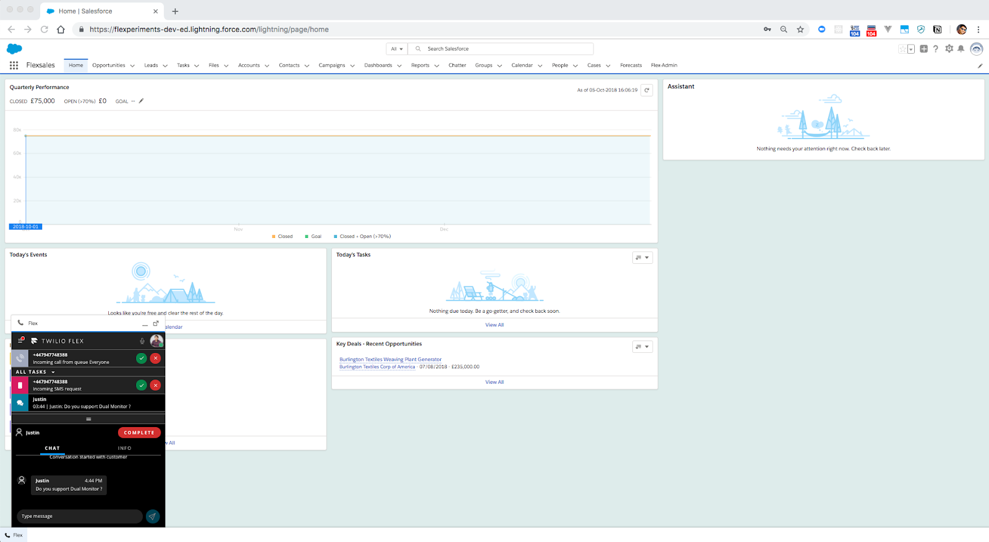Expand the Leads tab dropdown
This screenshot has height=542, width=989.
pyautogui.click(x=165, y=66)
